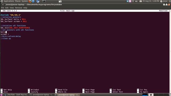Click 'File: main.cpp' in nano header
Screen dimensions: 171x96
(67, 11)
